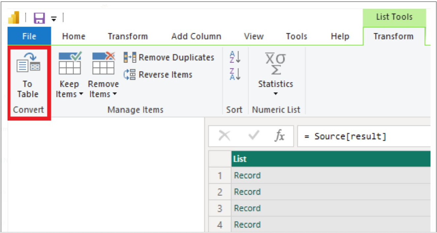Sort the list ascending A to Z
The image size is (437, 233).
[x=235, y=57]
